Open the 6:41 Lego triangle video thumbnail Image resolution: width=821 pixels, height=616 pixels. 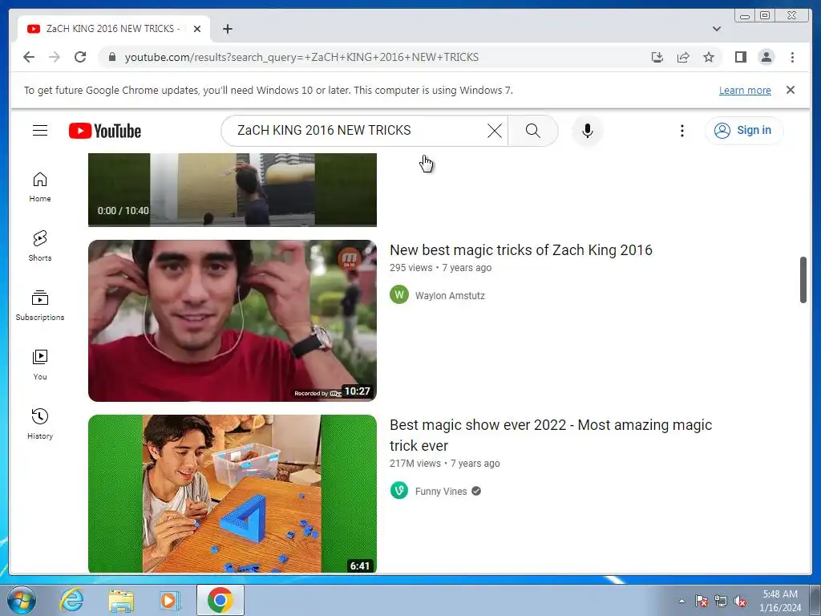233,493
